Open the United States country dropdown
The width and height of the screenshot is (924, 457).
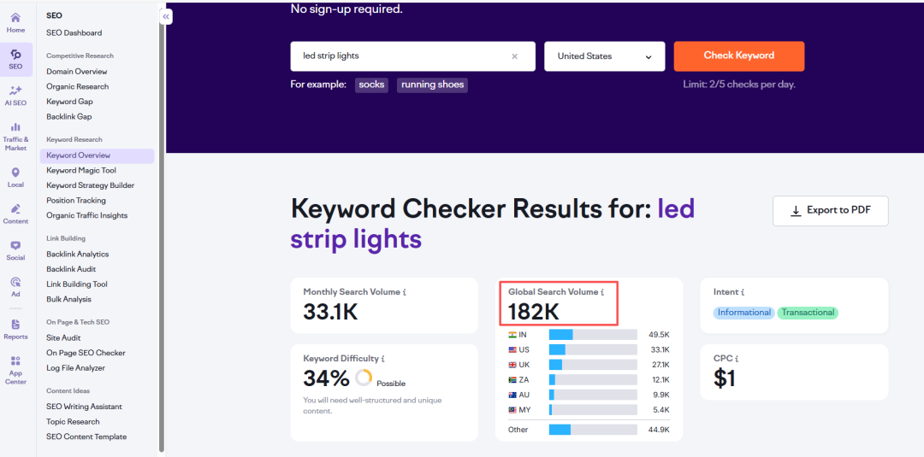605,56
